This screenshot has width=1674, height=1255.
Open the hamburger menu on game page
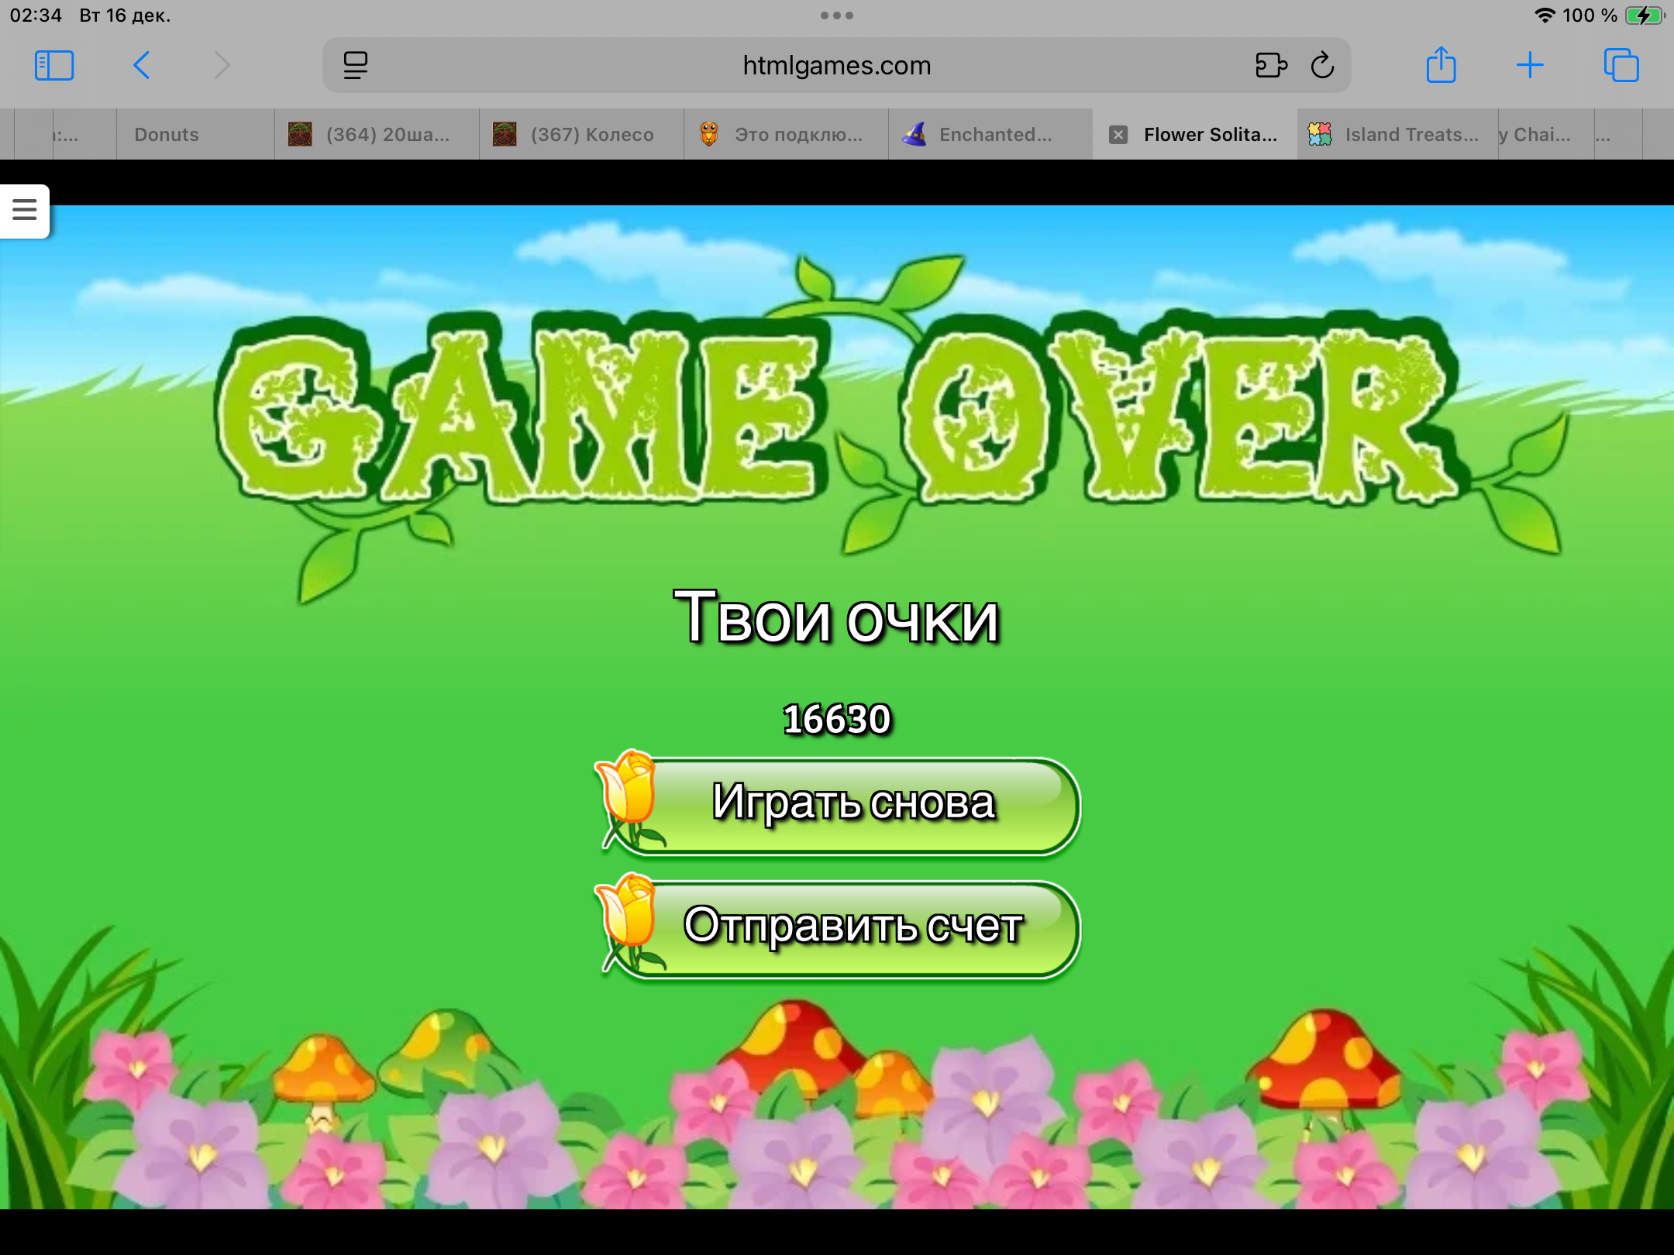coord(25,210)
